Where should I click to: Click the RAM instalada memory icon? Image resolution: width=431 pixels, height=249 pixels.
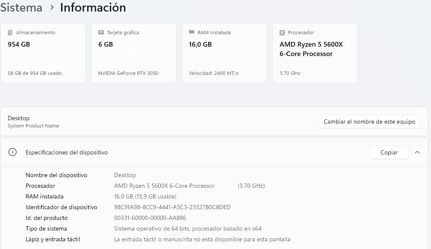pos(192,32)
